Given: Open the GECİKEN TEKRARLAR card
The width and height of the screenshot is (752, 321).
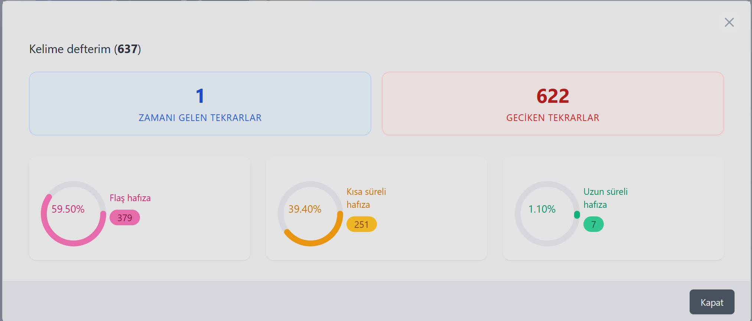Looking at the screenshot, I should (553, 104).
